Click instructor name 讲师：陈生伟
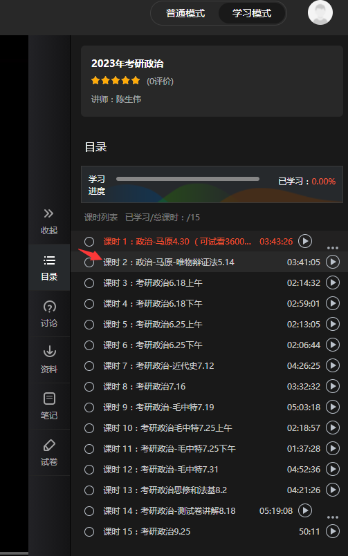The height and width of the screenshot is (556, 348). (116, 99)
